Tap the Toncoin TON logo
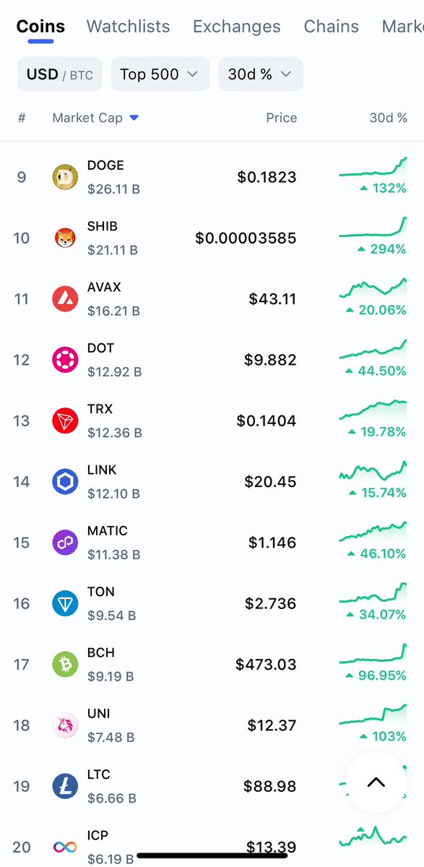This screenshot has width=424, height=867. point(65,603)
